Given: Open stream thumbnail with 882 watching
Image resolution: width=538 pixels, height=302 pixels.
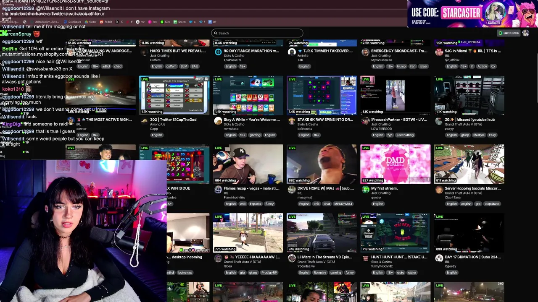Looking at the screenshot, I should click(x=322, y=164).
